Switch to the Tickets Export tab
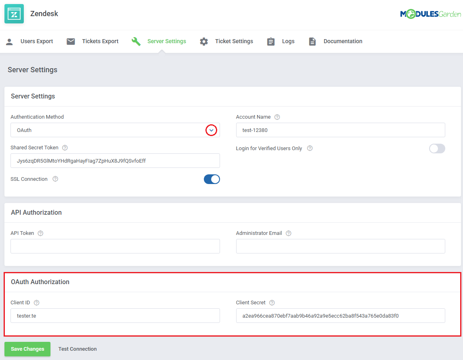Viewport: 463px width, 360px height. click(x=100, y=42)
